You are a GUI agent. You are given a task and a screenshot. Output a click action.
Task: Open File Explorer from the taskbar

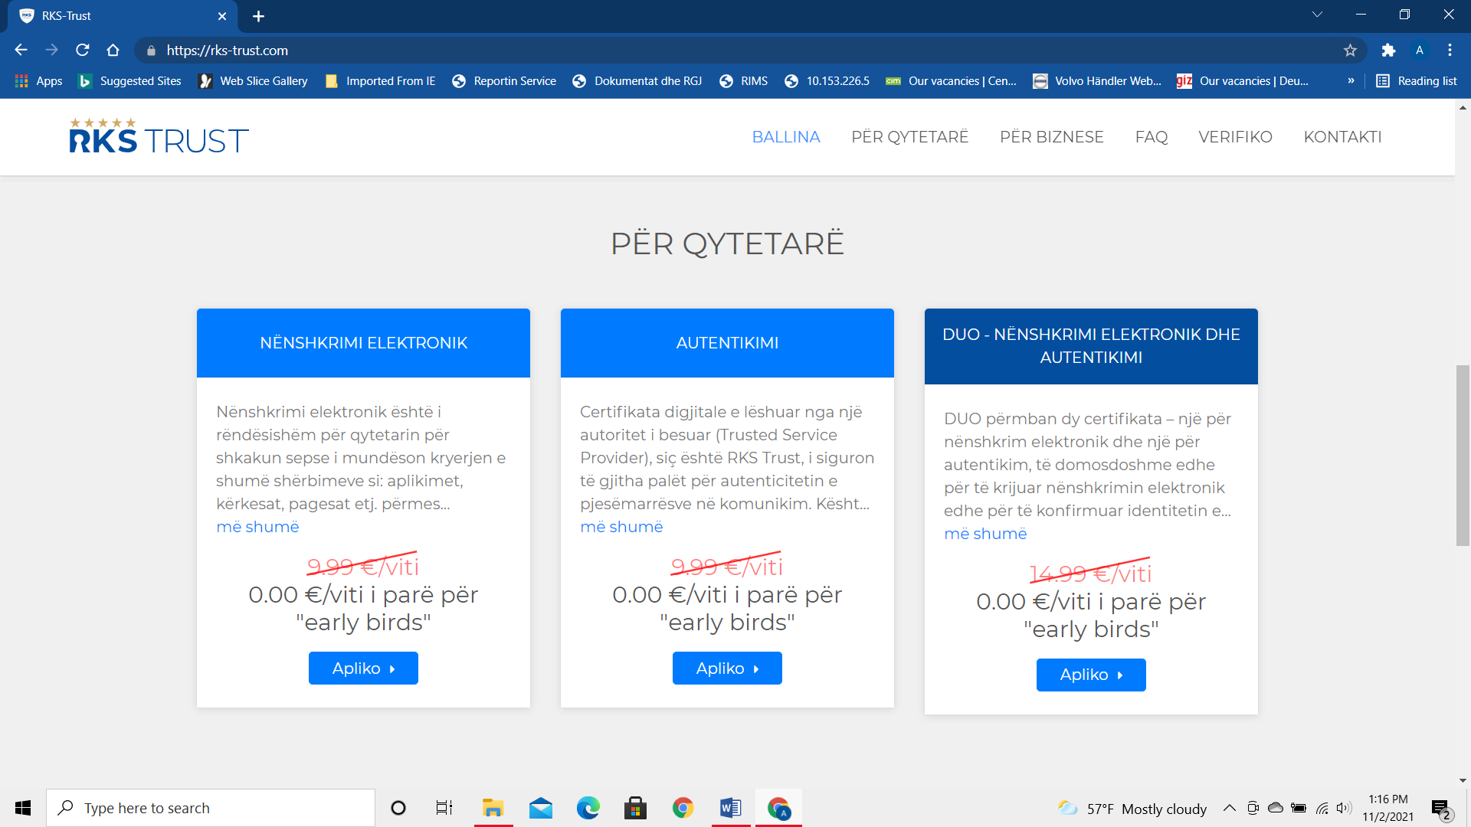pos(493,808)
